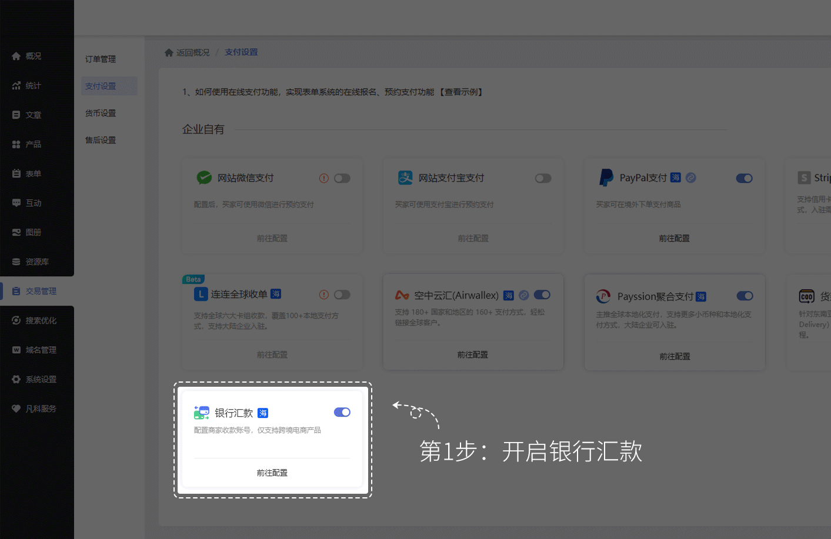Image resolution: width=831 pixels, height=539 pixels.
Task: Click the Airwallex orange logo icon
Action: click(x=402, y=295)
